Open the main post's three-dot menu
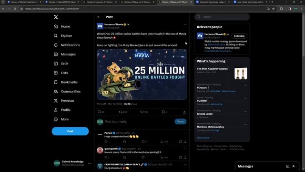The height and width of the screenshot is (172, 305). pyautogui.click(x=185, y=24)
